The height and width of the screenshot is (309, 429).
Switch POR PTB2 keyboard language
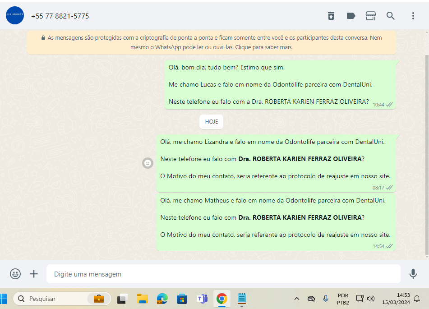coord(343,299)
